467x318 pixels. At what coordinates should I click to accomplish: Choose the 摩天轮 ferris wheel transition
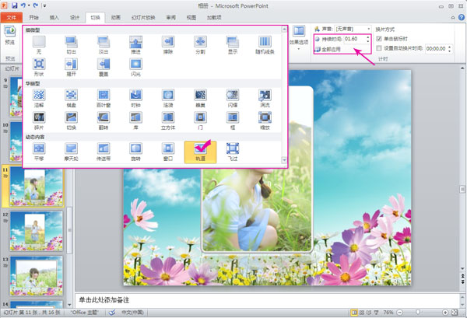tap(71, 152)
